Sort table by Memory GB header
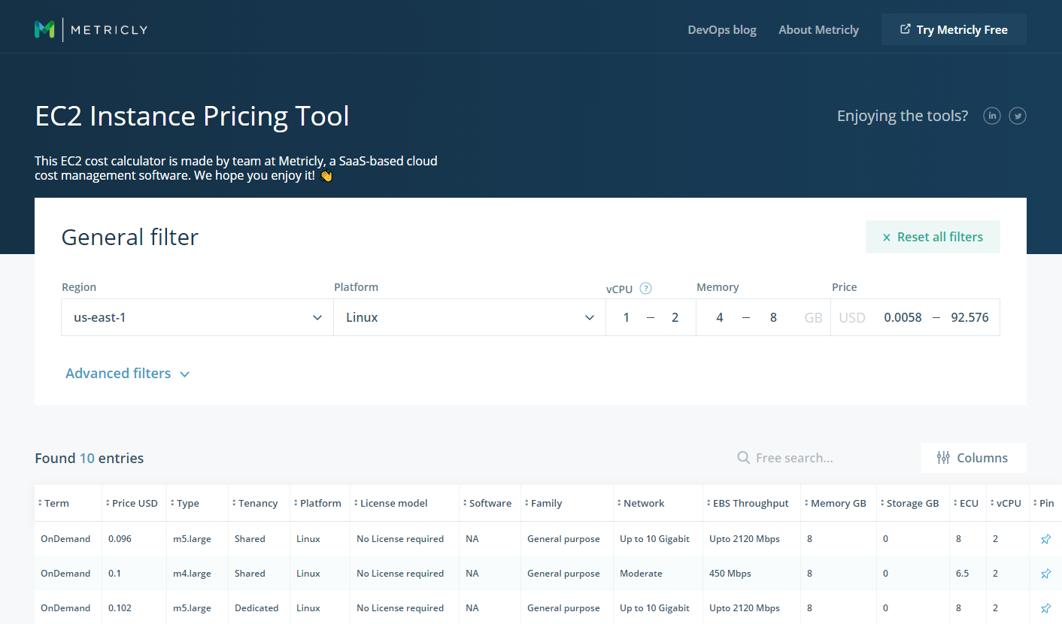 point(838,504)
